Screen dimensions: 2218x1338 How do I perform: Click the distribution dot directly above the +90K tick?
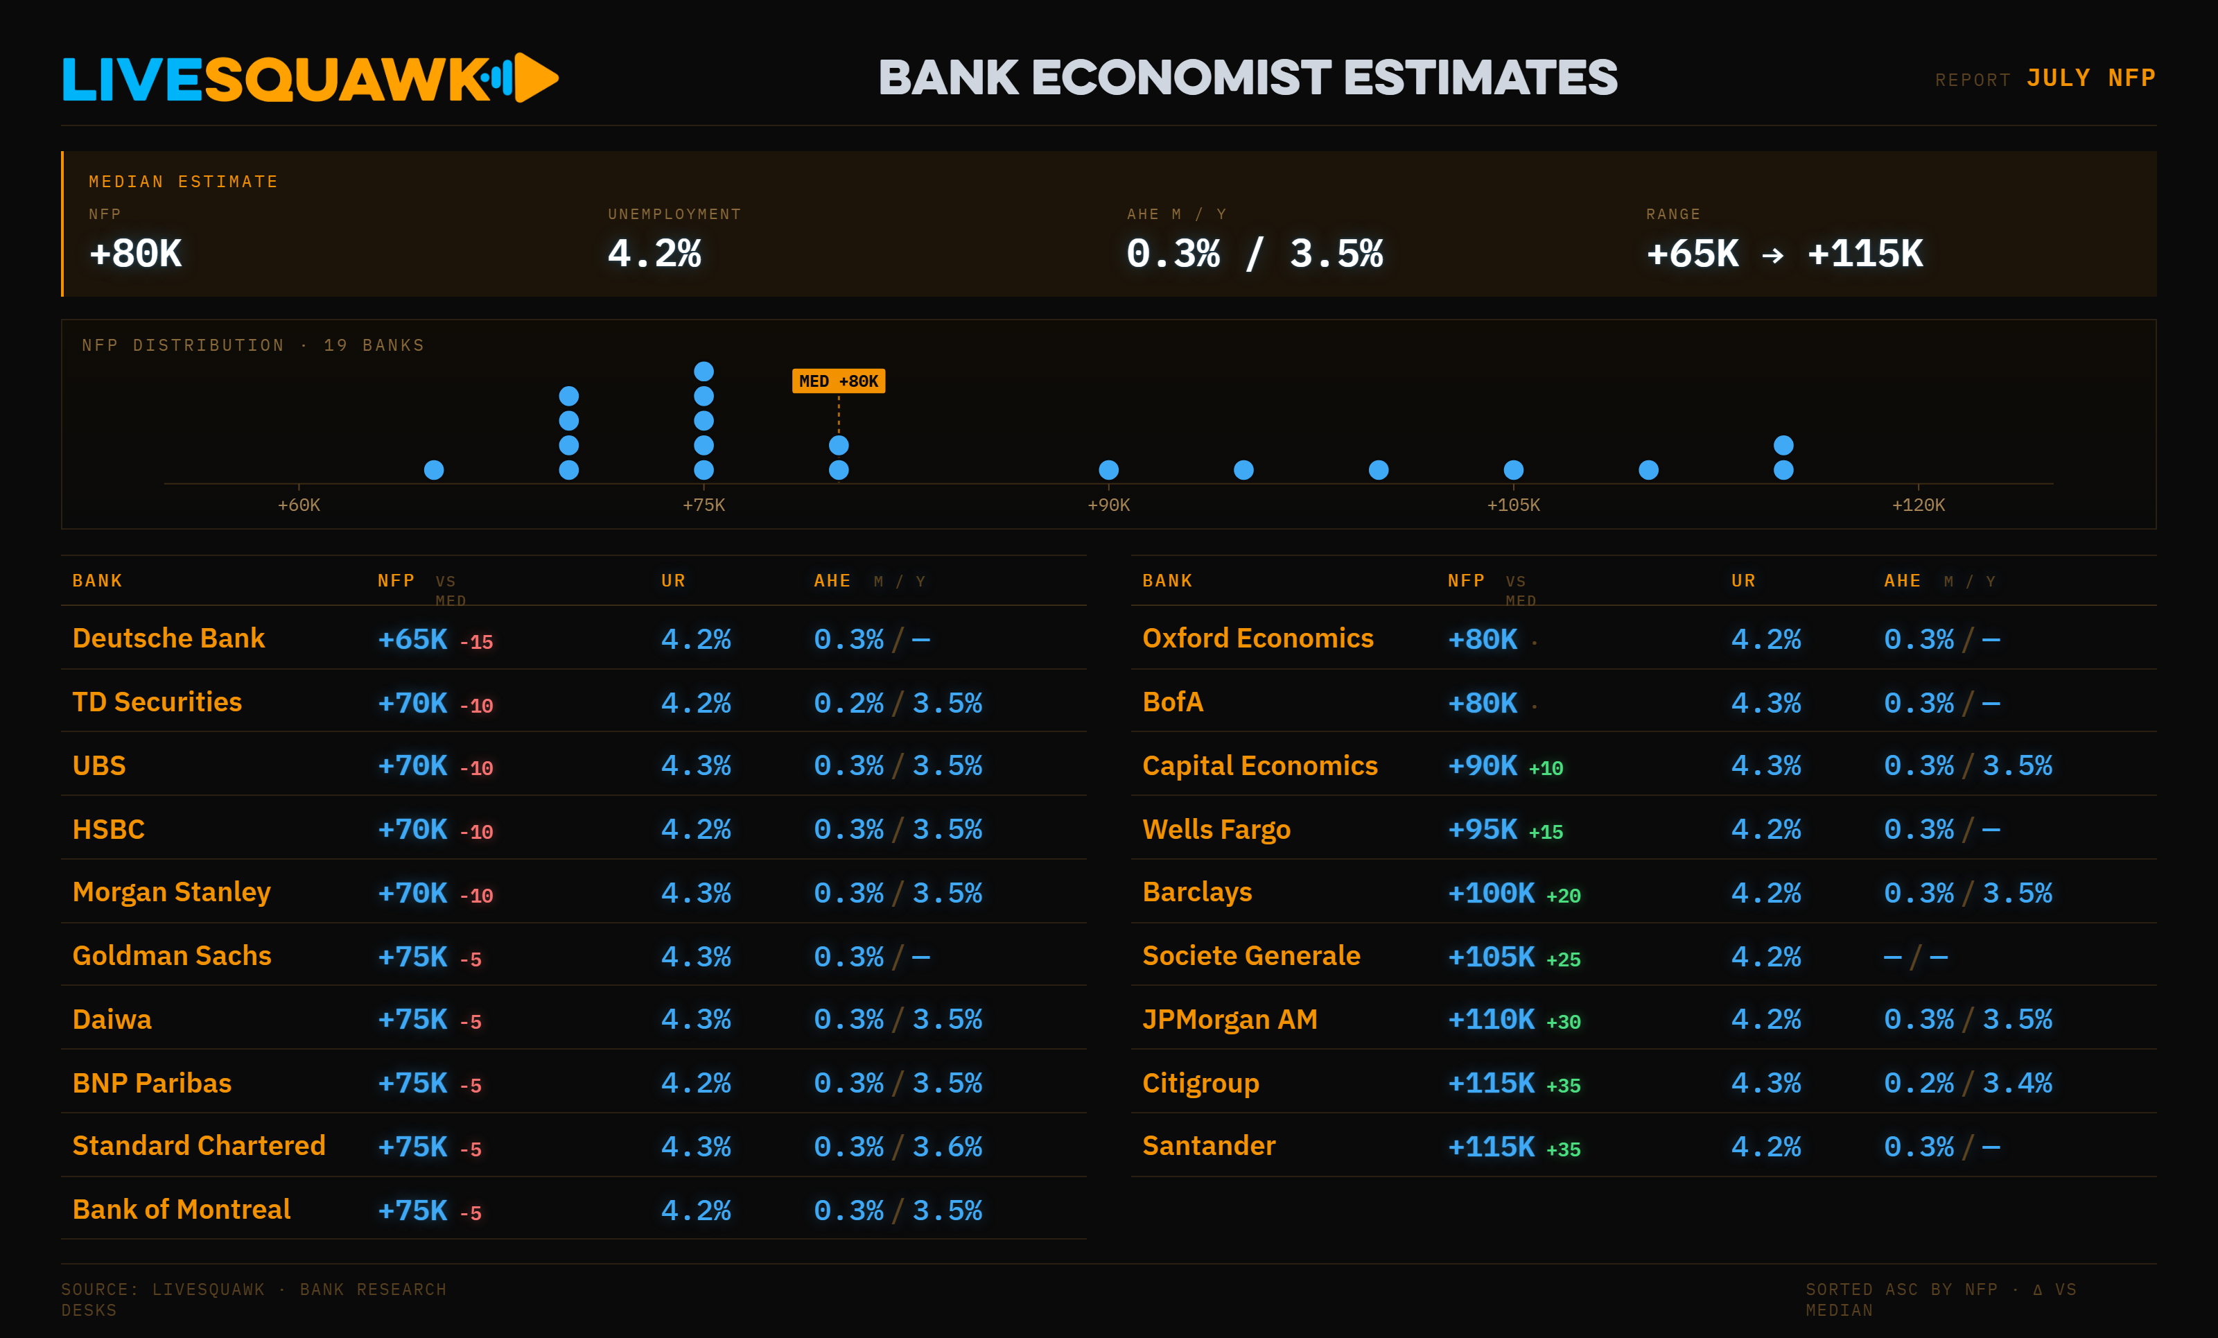(x=1109, y=470)
